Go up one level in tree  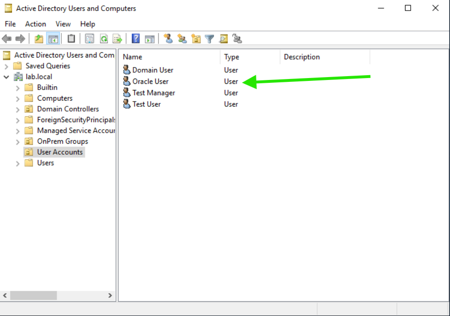[39, 39]
